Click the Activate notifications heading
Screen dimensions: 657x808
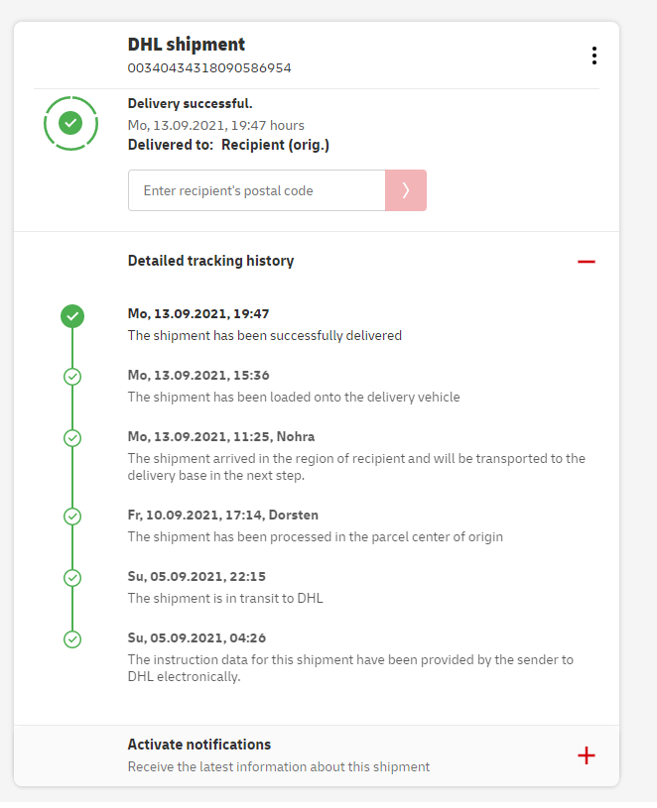point(199,745)
